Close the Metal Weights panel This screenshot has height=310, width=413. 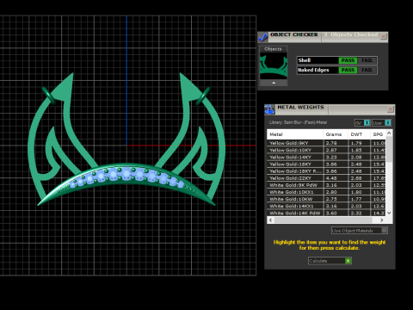click(391, 109)
